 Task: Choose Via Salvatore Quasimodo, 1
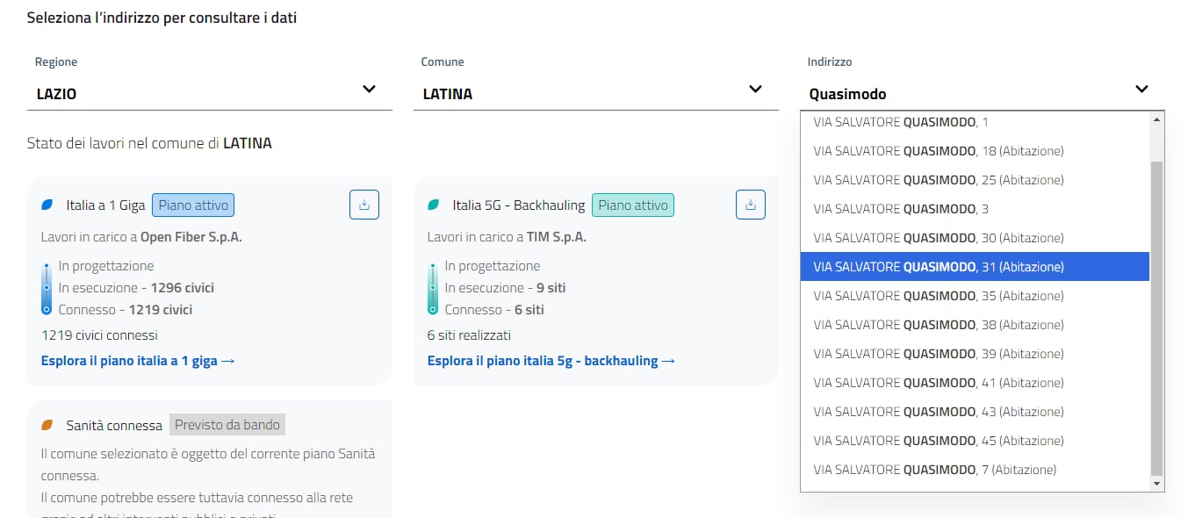(901, 122)
